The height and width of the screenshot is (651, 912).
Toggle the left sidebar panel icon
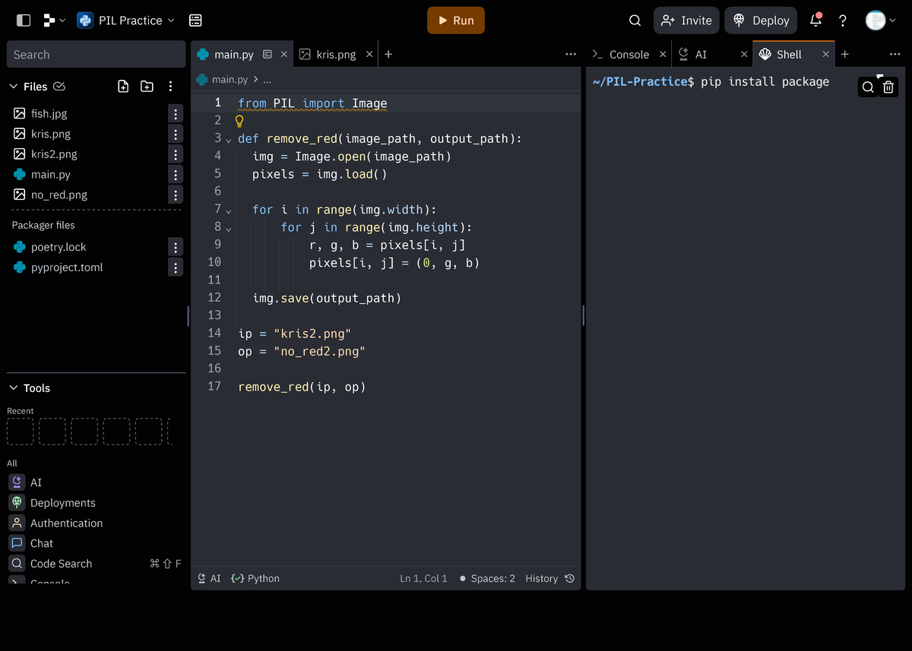point(24,21)
